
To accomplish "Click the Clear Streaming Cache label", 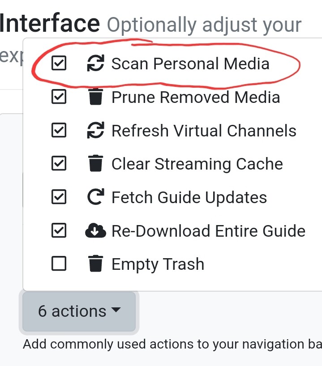I will click(197, 164).
